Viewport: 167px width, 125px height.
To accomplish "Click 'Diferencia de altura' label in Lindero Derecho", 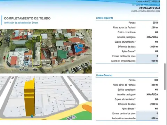I will [x=127, y=104].
